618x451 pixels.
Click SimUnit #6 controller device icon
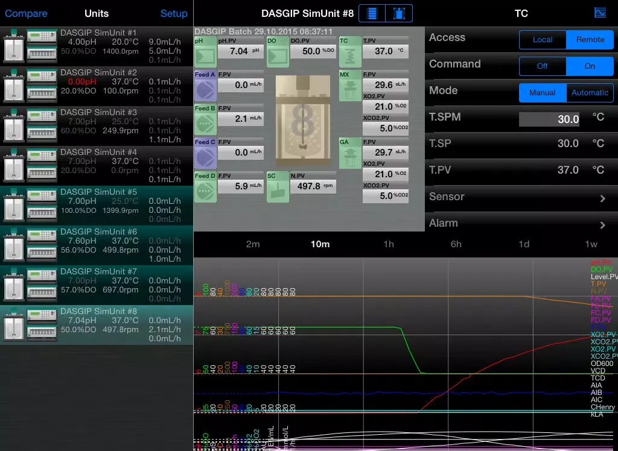tap(42, 245)
